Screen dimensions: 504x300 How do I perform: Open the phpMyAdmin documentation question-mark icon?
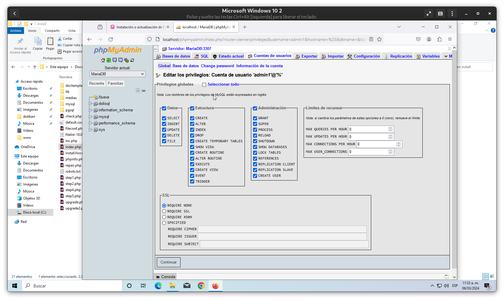[x=115, y=60]
